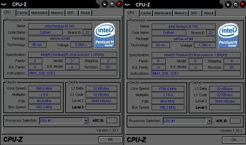
Task: Click Dothan code name in left window
Action: coord(45,32)
